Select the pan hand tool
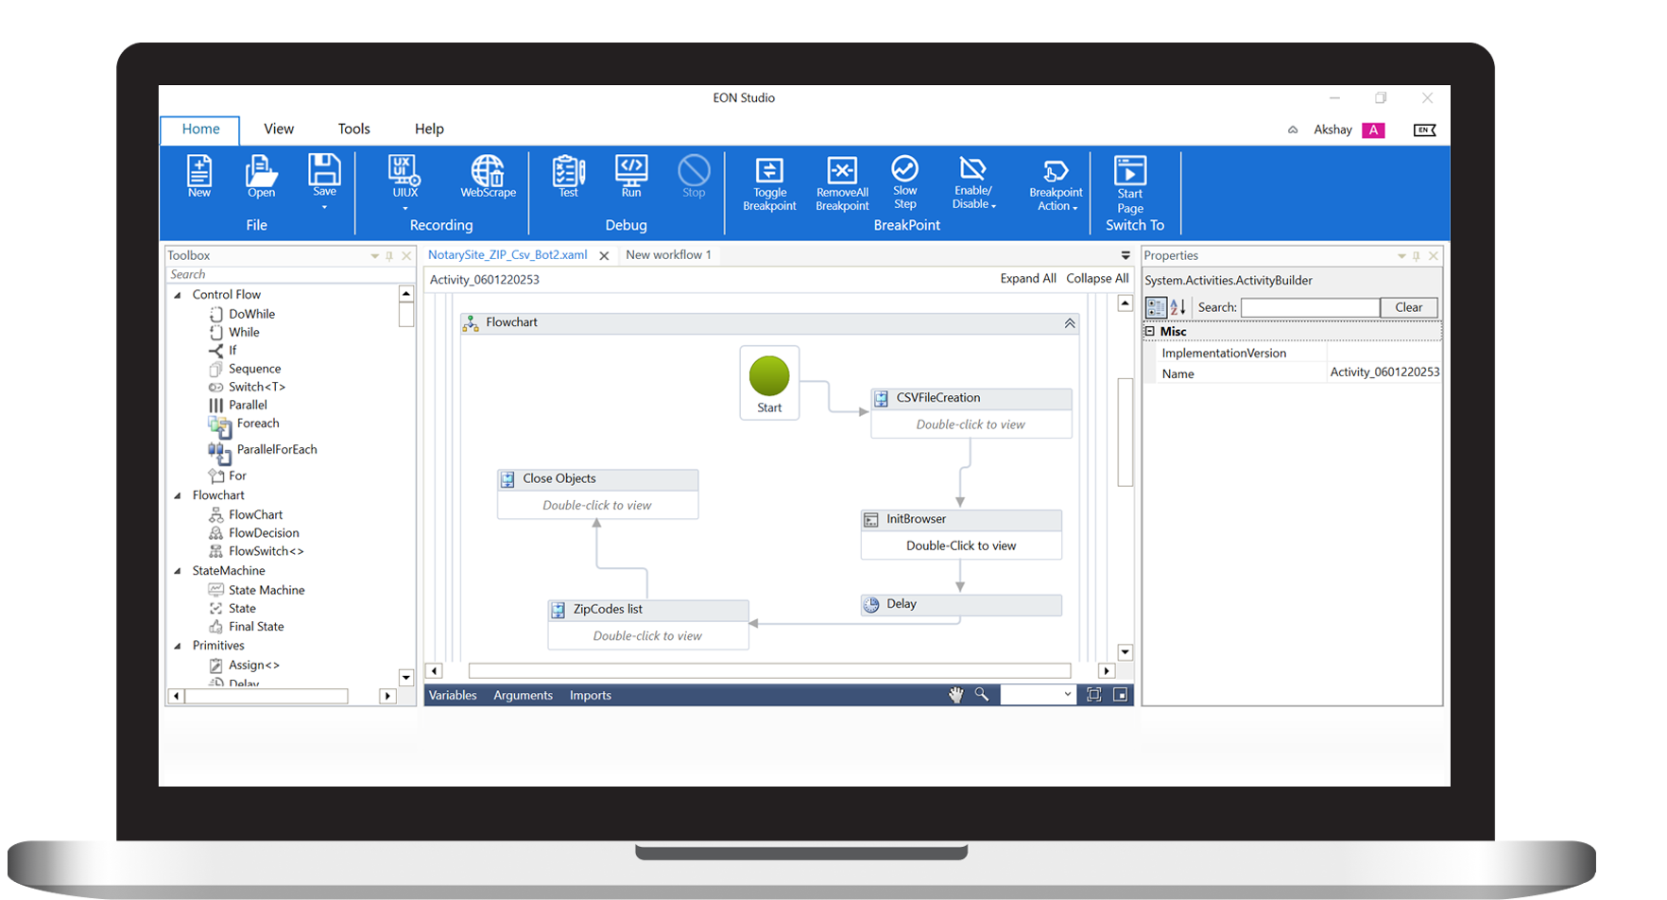This screenshot has width=1667, height=900. tap(955, 695)
